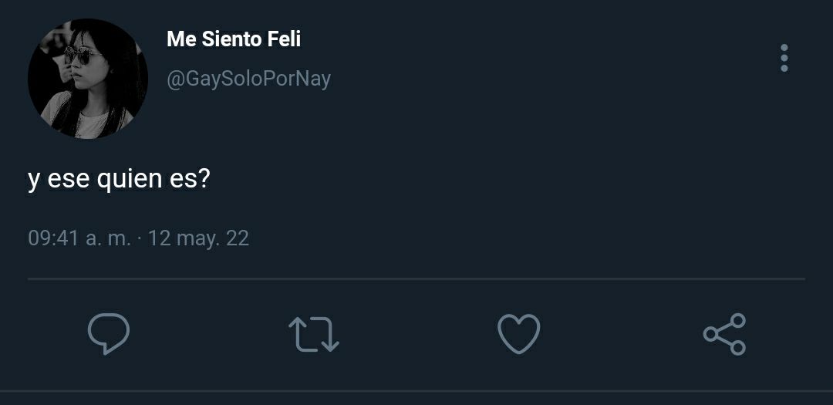Screen dimensions: 833x405
Task: Show the overflow menu at top right
Action: pyautogui.click(x=784, y=58)
